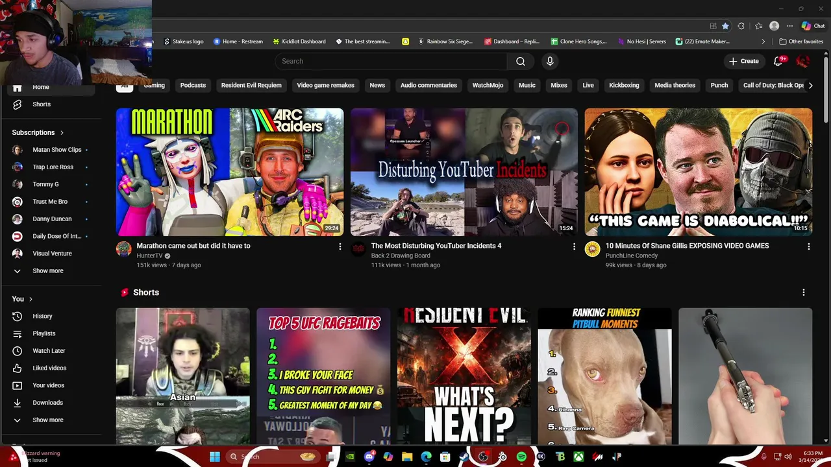Play Ranking Funniest Pitbull Moments short
Viewport: 831px width, 467px height.
604,376
